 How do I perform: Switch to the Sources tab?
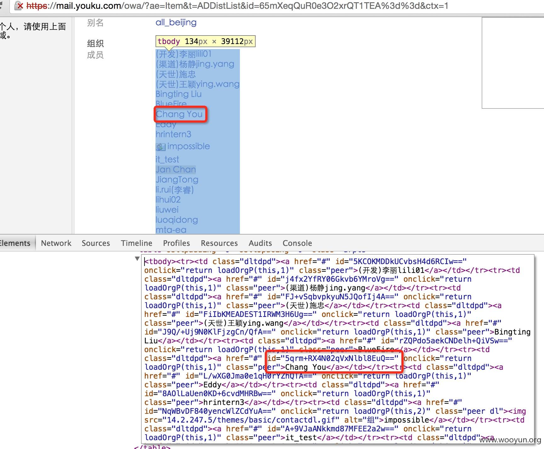[96, 243]
